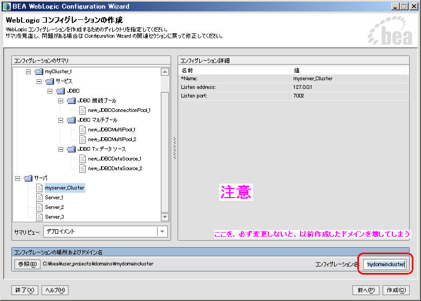The image size is (421, 301).
Task: Select myserver_Cluster in the tree
Action: (x=64, y=188)
